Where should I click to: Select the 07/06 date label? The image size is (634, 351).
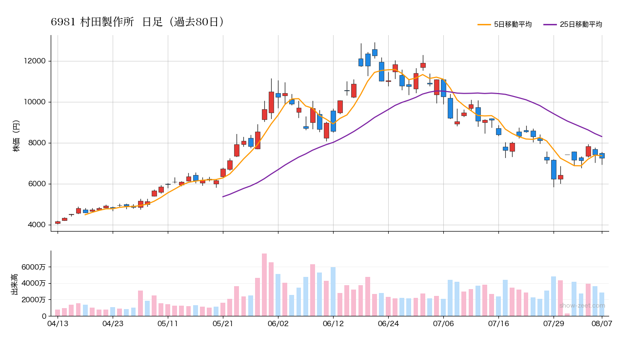pos(443,323)
